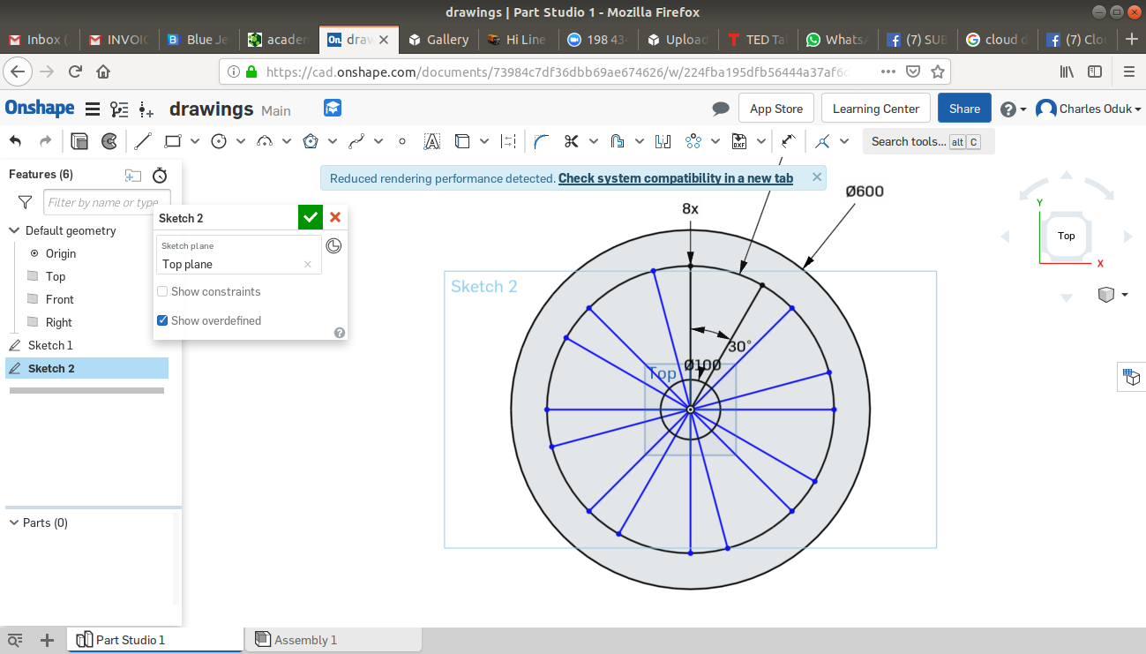Image resolution: width=1146 pixels, height=654 pixels.
Task: Accept Sketch 2 with green checkmark
Action: coord(310,217)
